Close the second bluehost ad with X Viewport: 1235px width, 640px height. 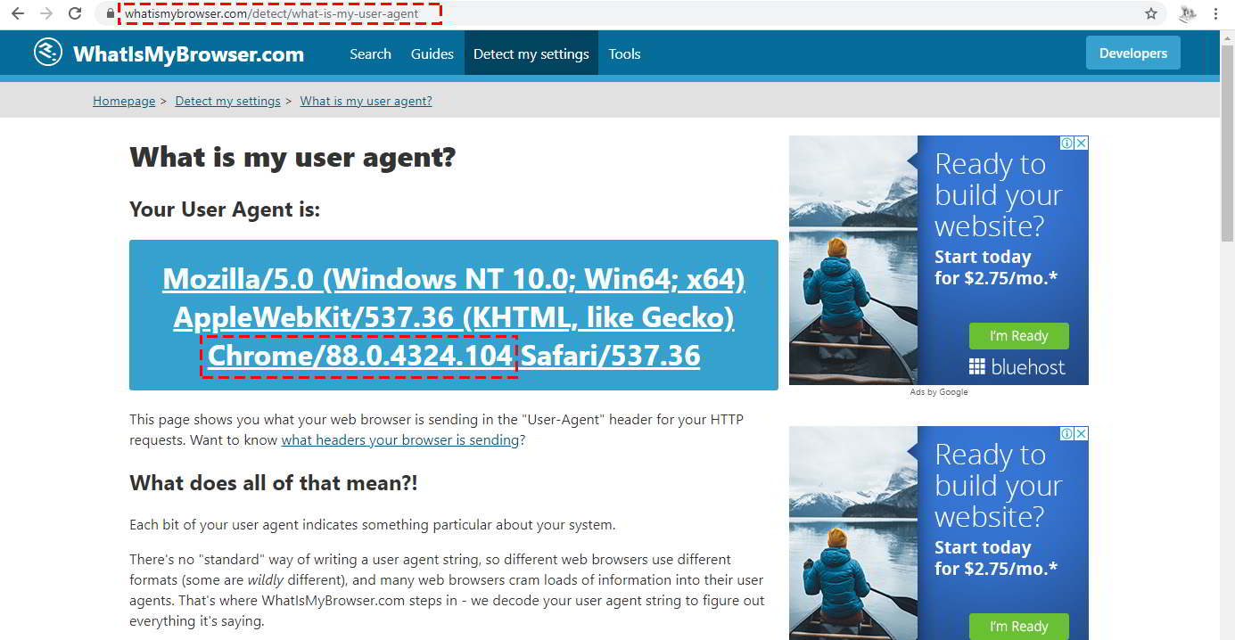tap(1082, 434)
